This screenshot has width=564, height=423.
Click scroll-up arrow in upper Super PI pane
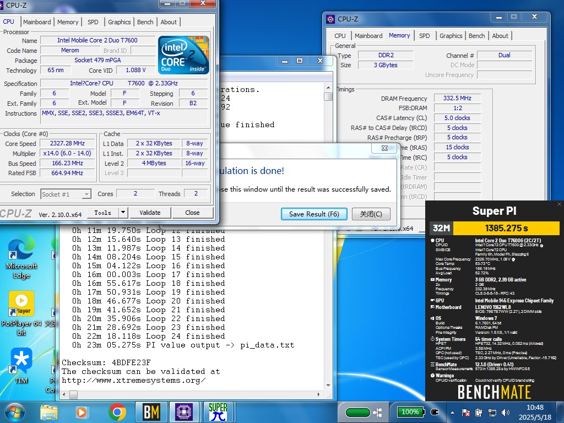328,88
